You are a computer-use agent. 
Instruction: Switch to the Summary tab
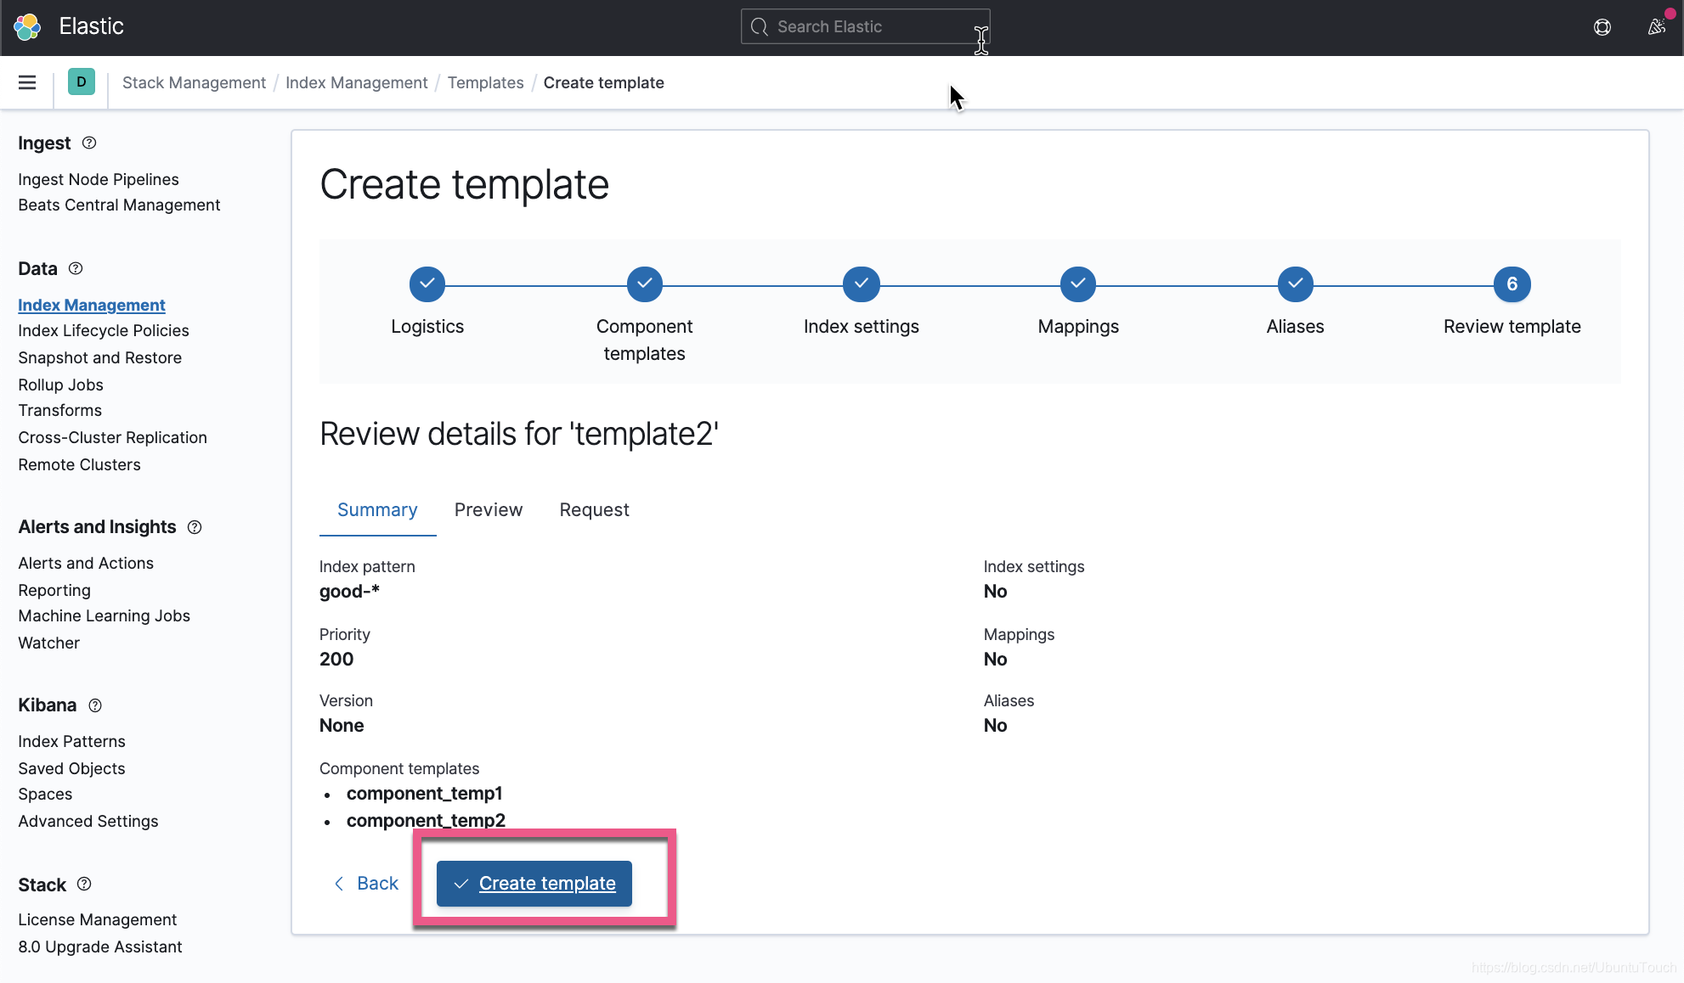click(377, 509)
